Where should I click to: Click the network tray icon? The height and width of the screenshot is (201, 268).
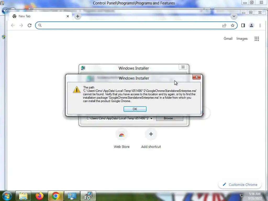(242, 196)
